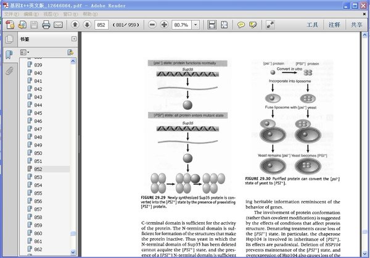
Task: Open the zoom percentage dropdown
Action: coord(195,25)
